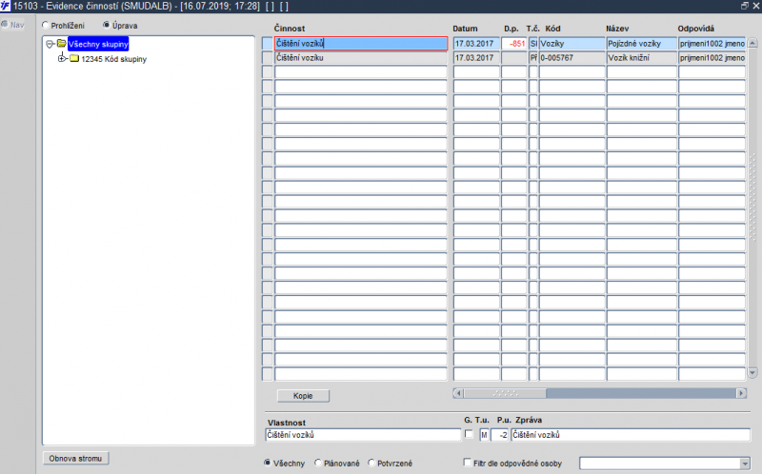
Task: Select the Všechny skupiny tree item
Action: click(x=98, y=44)
